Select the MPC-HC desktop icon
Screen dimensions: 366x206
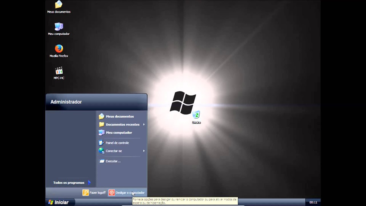pos(59,73)
